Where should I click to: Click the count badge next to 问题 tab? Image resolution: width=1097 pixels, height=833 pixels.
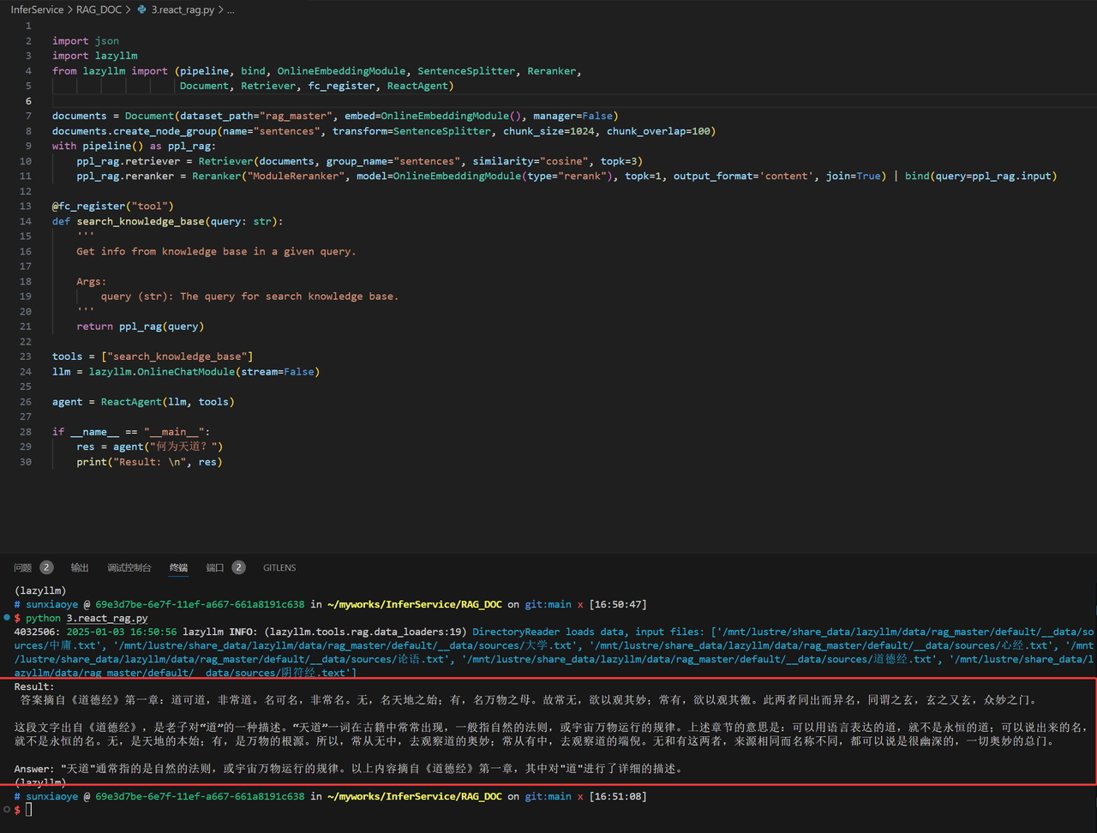pos(46,567)
